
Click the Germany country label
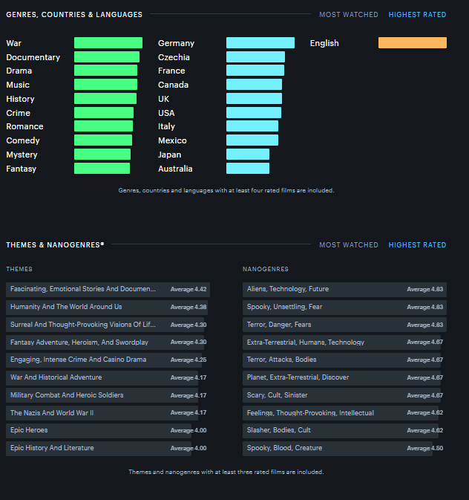176,43
